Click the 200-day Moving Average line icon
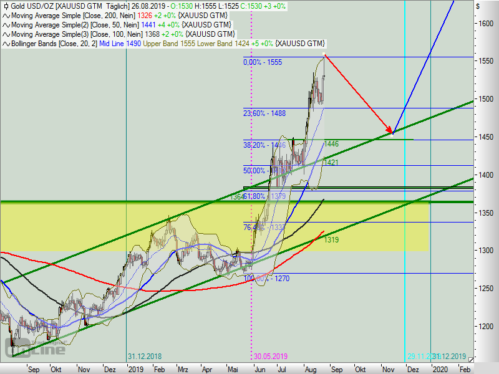This screenshot has height=374, width=499. pyautogui.click(x=6, y=16)
